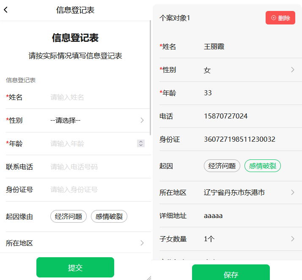Save case with 保存 button
This screenshot has height=280, width=302.
[231, 273]
